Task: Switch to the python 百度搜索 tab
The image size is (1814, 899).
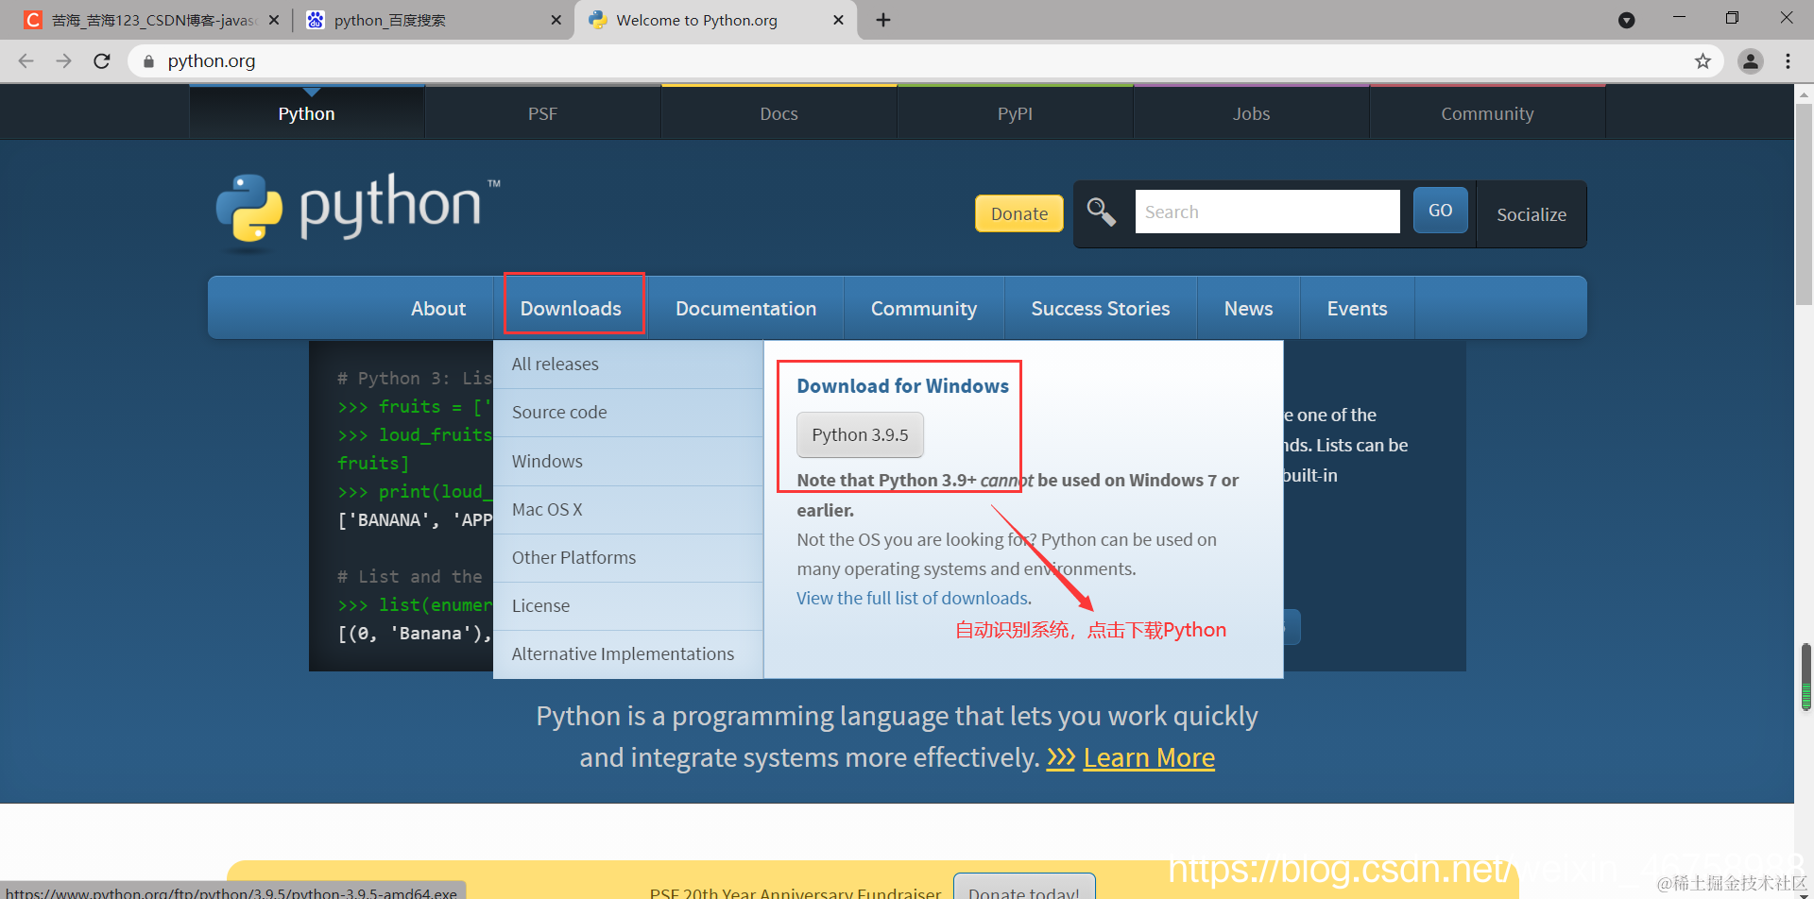Action: point(433,20)
